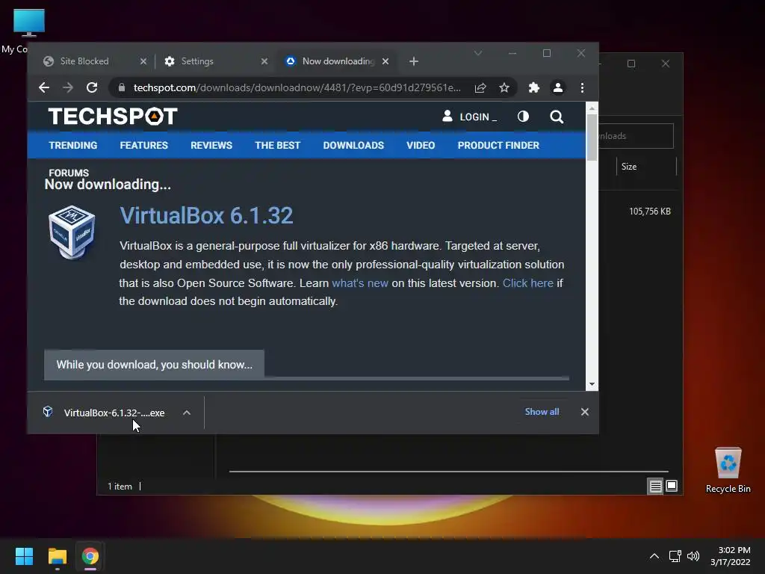Screen dimensions: 765x574
Task: Close the Settings tab
Action: coord(264,61)
